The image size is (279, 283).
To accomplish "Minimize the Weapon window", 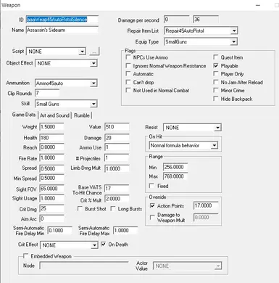I will pyautogui.click(x=258, y=5).
